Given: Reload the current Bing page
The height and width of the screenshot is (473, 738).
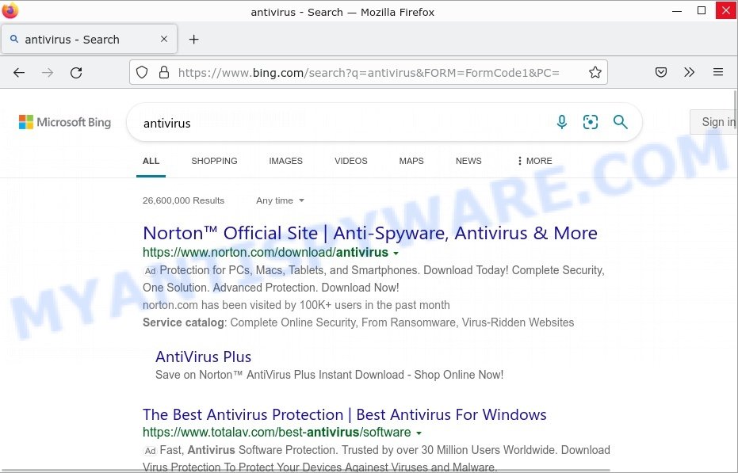Looking at the screenshot, I should point(76,72).
